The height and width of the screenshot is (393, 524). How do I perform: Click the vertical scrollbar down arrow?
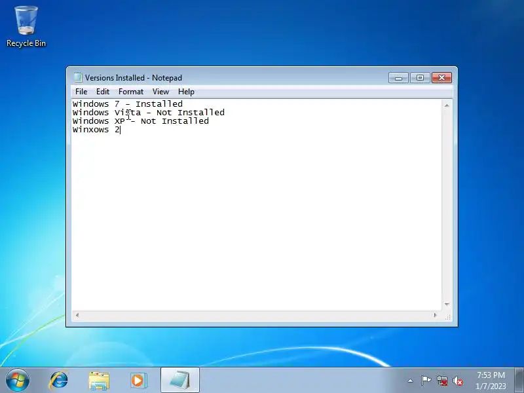point(447,304)
